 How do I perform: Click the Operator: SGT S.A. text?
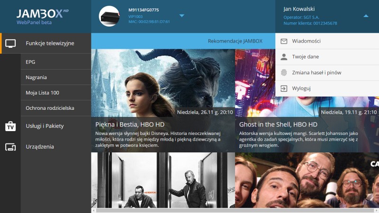click(301, 18)
